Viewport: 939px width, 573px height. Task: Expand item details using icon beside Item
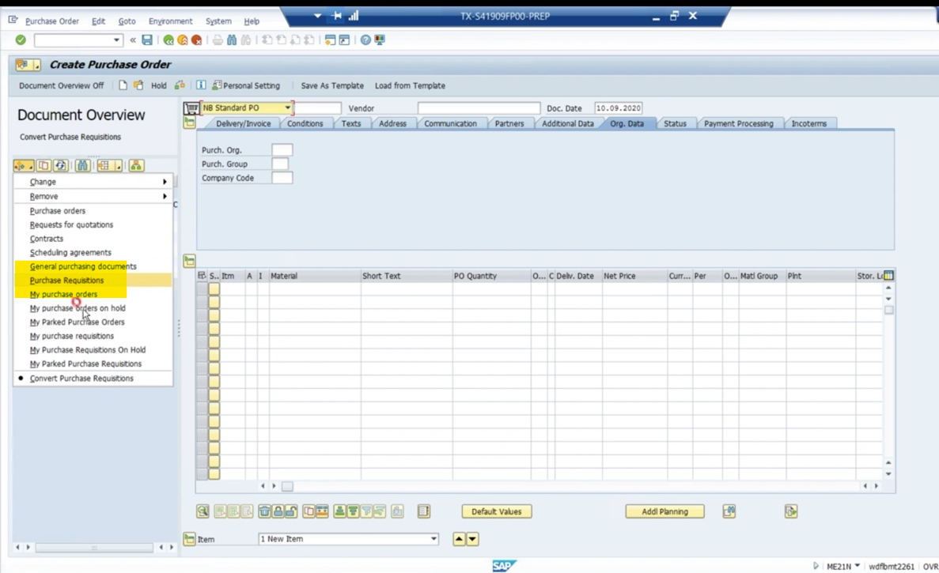(x=189, y=539)
